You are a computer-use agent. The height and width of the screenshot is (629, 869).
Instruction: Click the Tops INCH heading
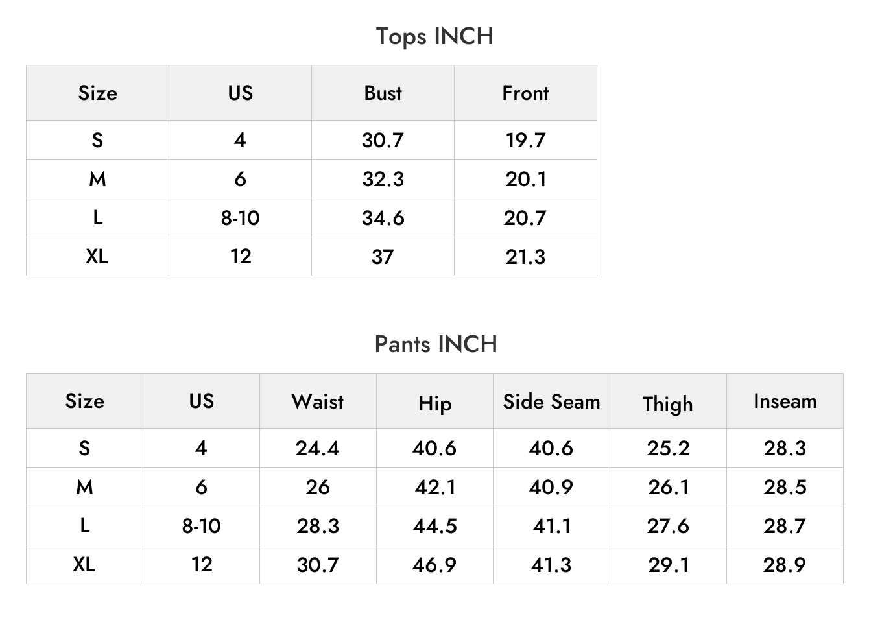(x=434, y=37)
